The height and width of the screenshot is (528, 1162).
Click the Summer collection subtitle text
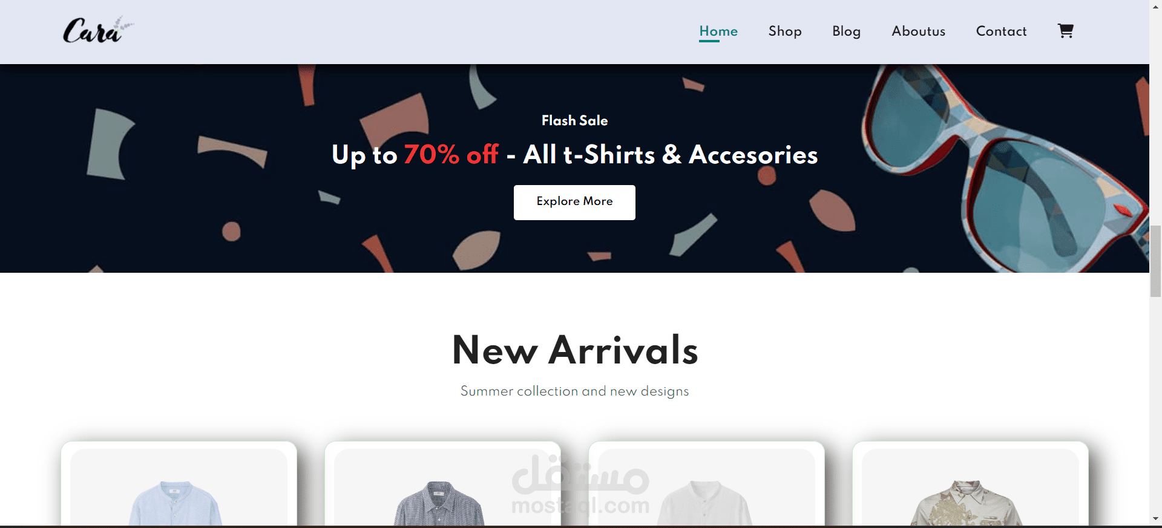click(x=574, y=391)
